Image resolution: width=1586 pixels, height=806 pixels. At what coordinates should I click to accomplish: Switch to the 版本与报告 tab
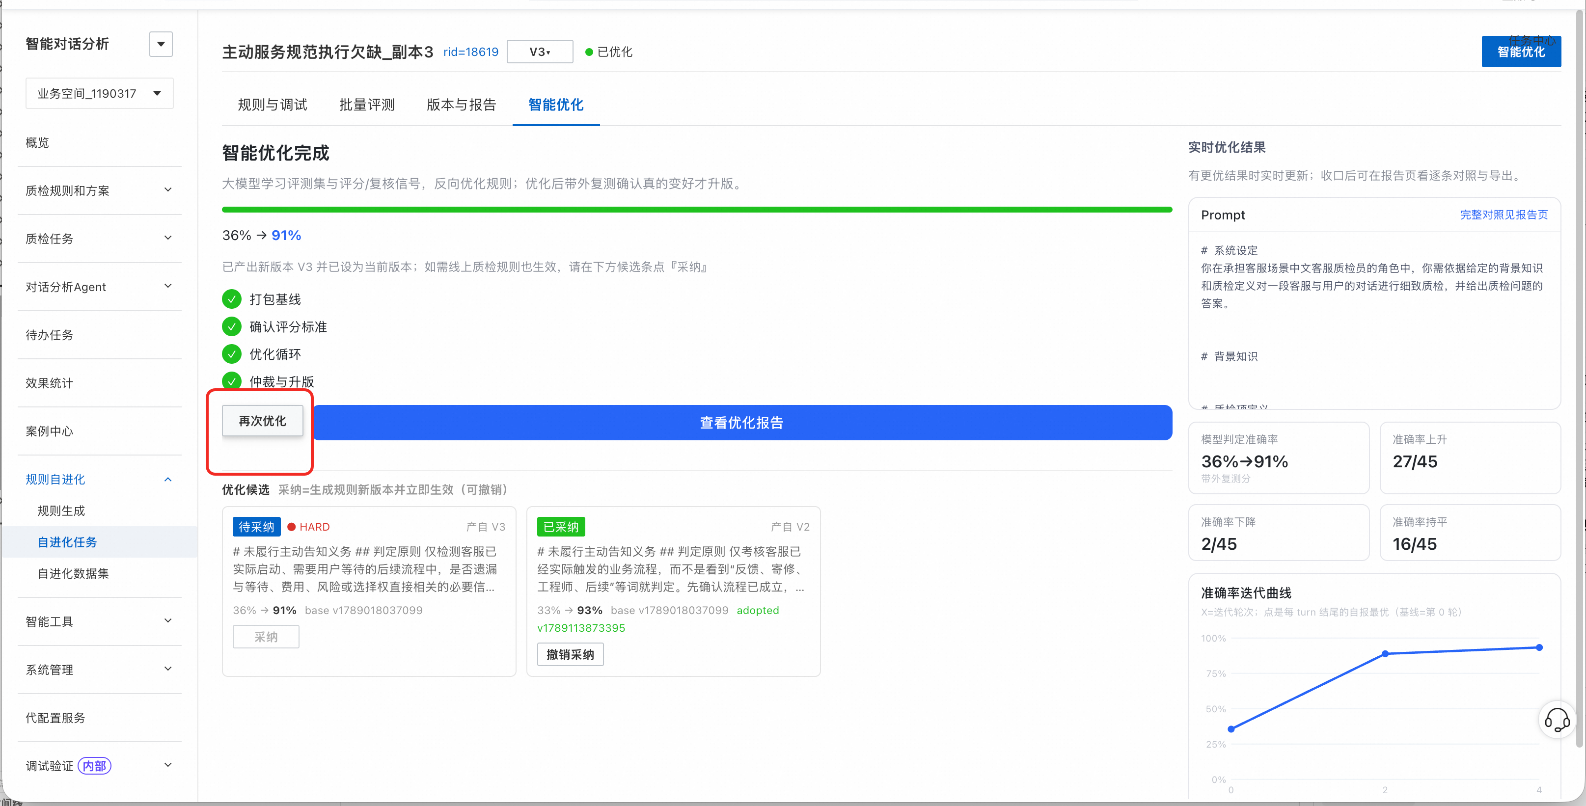461,105
